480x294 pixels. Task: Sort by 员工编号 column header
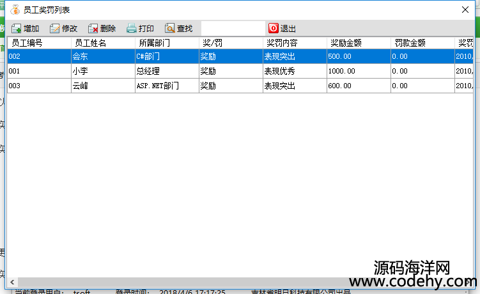pyautogui.click(x=39, y=43)
